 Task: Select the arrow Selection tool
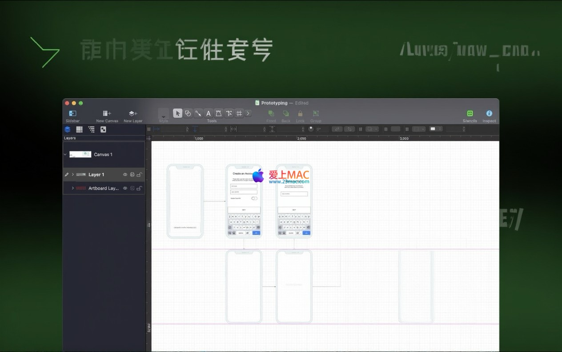click(x=177, y=113)
